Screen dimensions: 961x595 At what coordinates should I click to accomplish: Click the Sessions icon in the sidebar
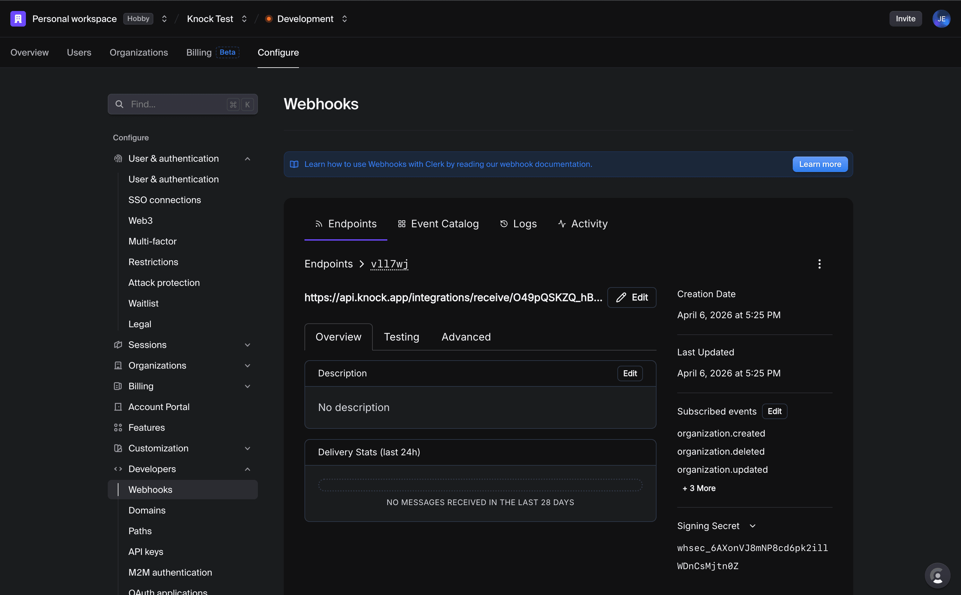pyautogui.click(x=118, y=344)
